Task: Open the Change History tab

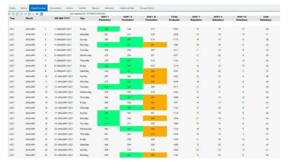Action: pyautogui.click(x=147, y=8)
